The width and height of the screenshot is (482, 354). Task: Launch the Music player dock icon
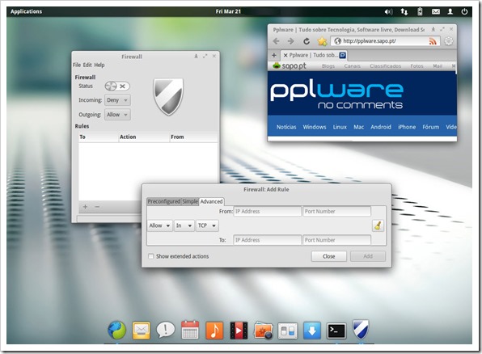(214, 331)
